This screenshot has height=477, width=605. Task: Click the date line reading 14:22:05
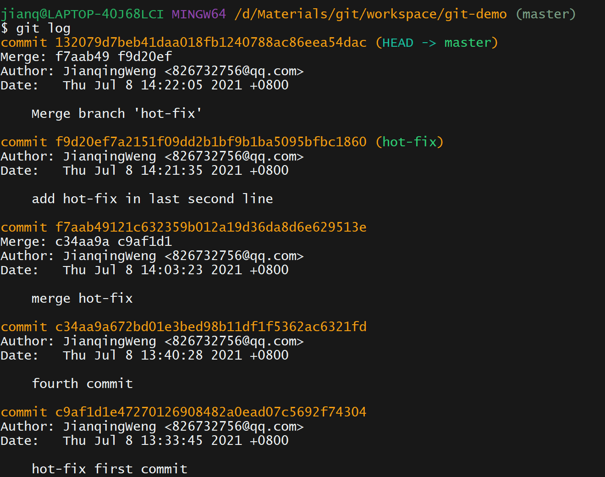tap(144, 85)
